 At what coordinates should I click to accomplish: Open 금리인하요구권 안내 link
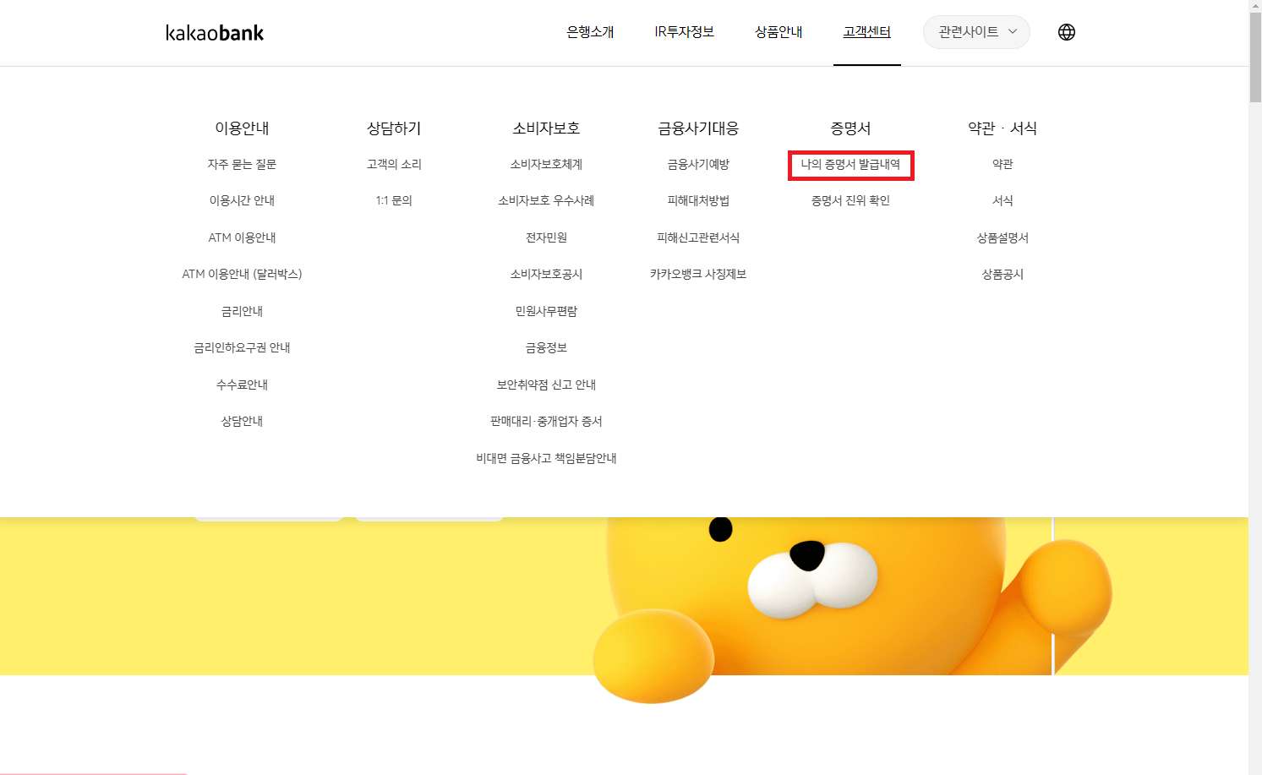click(242, 347)
